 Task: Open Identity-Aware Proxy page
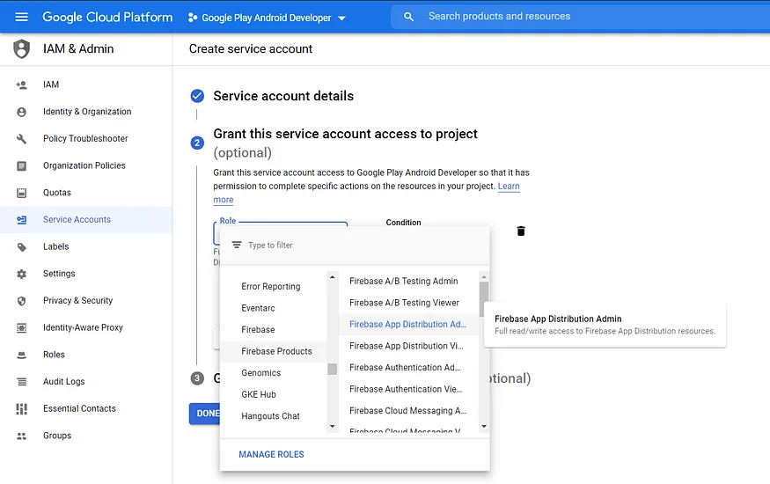point(83,327)
